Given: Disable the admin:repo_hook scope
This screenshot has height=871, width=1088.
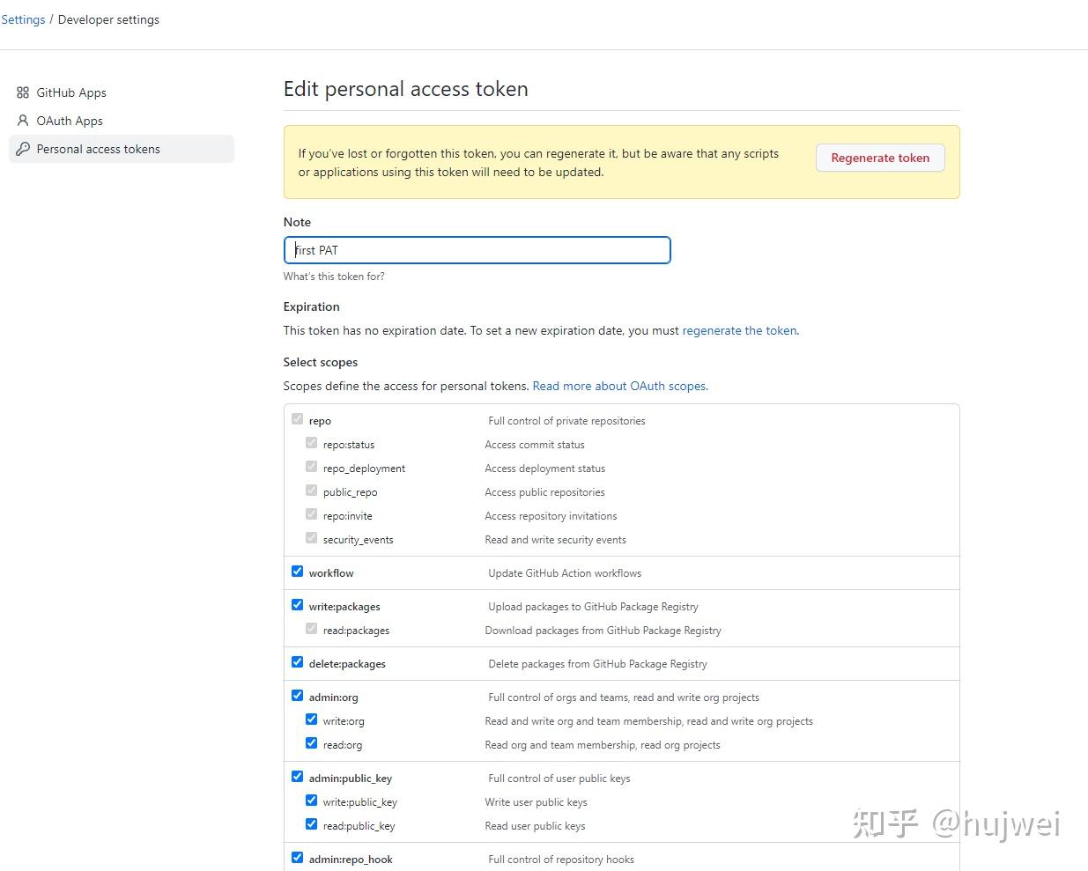Looking at the screenshot, I should pyautogui.click(x=297, y=857).
